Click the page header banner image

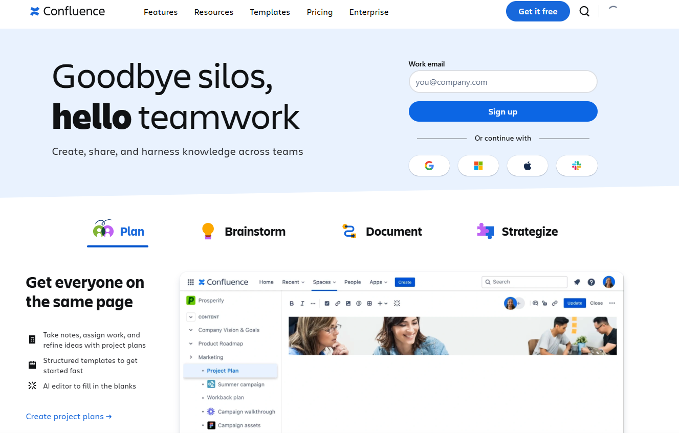453,336
